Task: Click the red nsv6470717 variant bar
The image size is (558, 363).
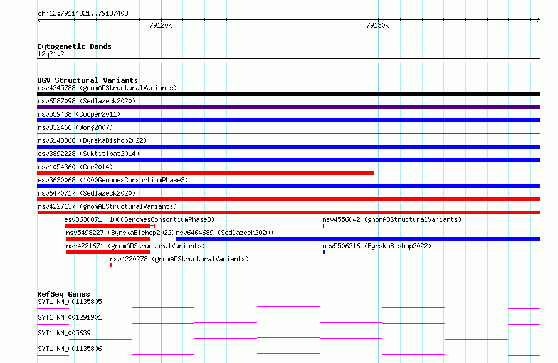Action: point(288,199)
